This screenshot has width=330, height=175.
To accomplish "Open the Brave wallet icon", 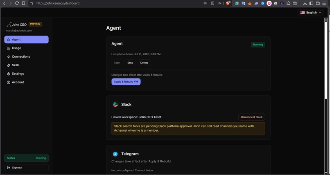I will [318, 3].
